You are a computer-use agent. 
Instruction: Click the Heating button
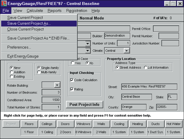point(137,124)
